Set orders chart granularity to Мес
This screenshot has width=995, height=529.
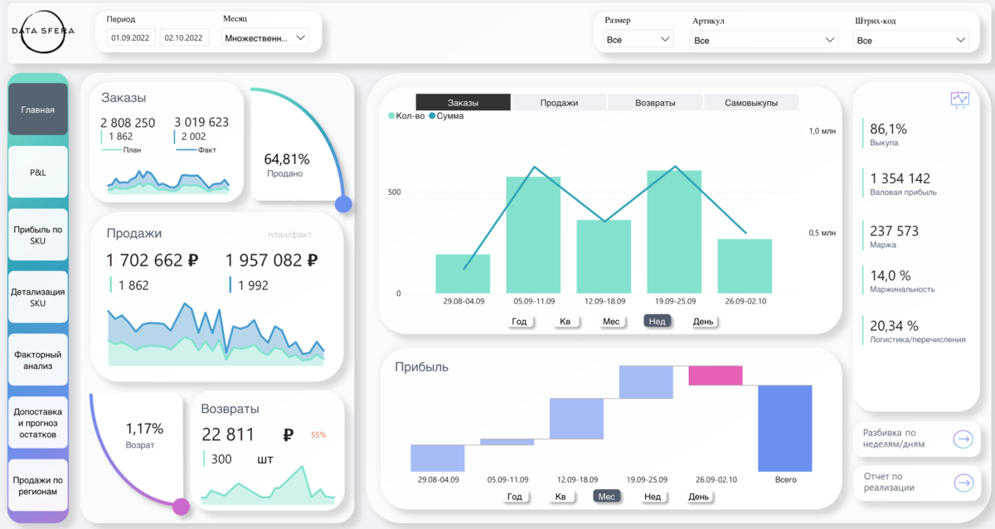click(611, 322)
